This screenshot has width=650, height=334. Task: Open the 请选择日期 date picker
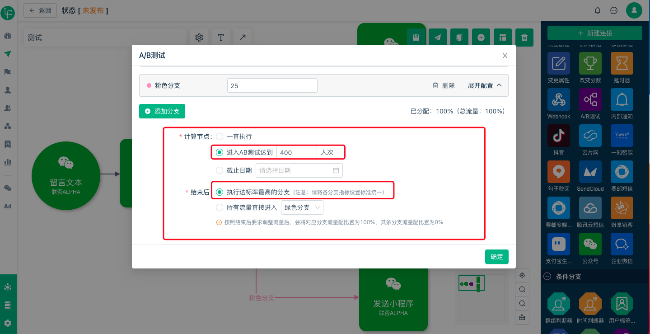(299, 170)
